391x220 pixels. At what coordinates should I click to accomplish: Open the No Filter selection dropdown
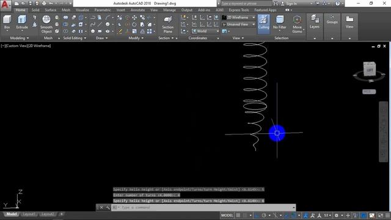[x=280, y=23]
